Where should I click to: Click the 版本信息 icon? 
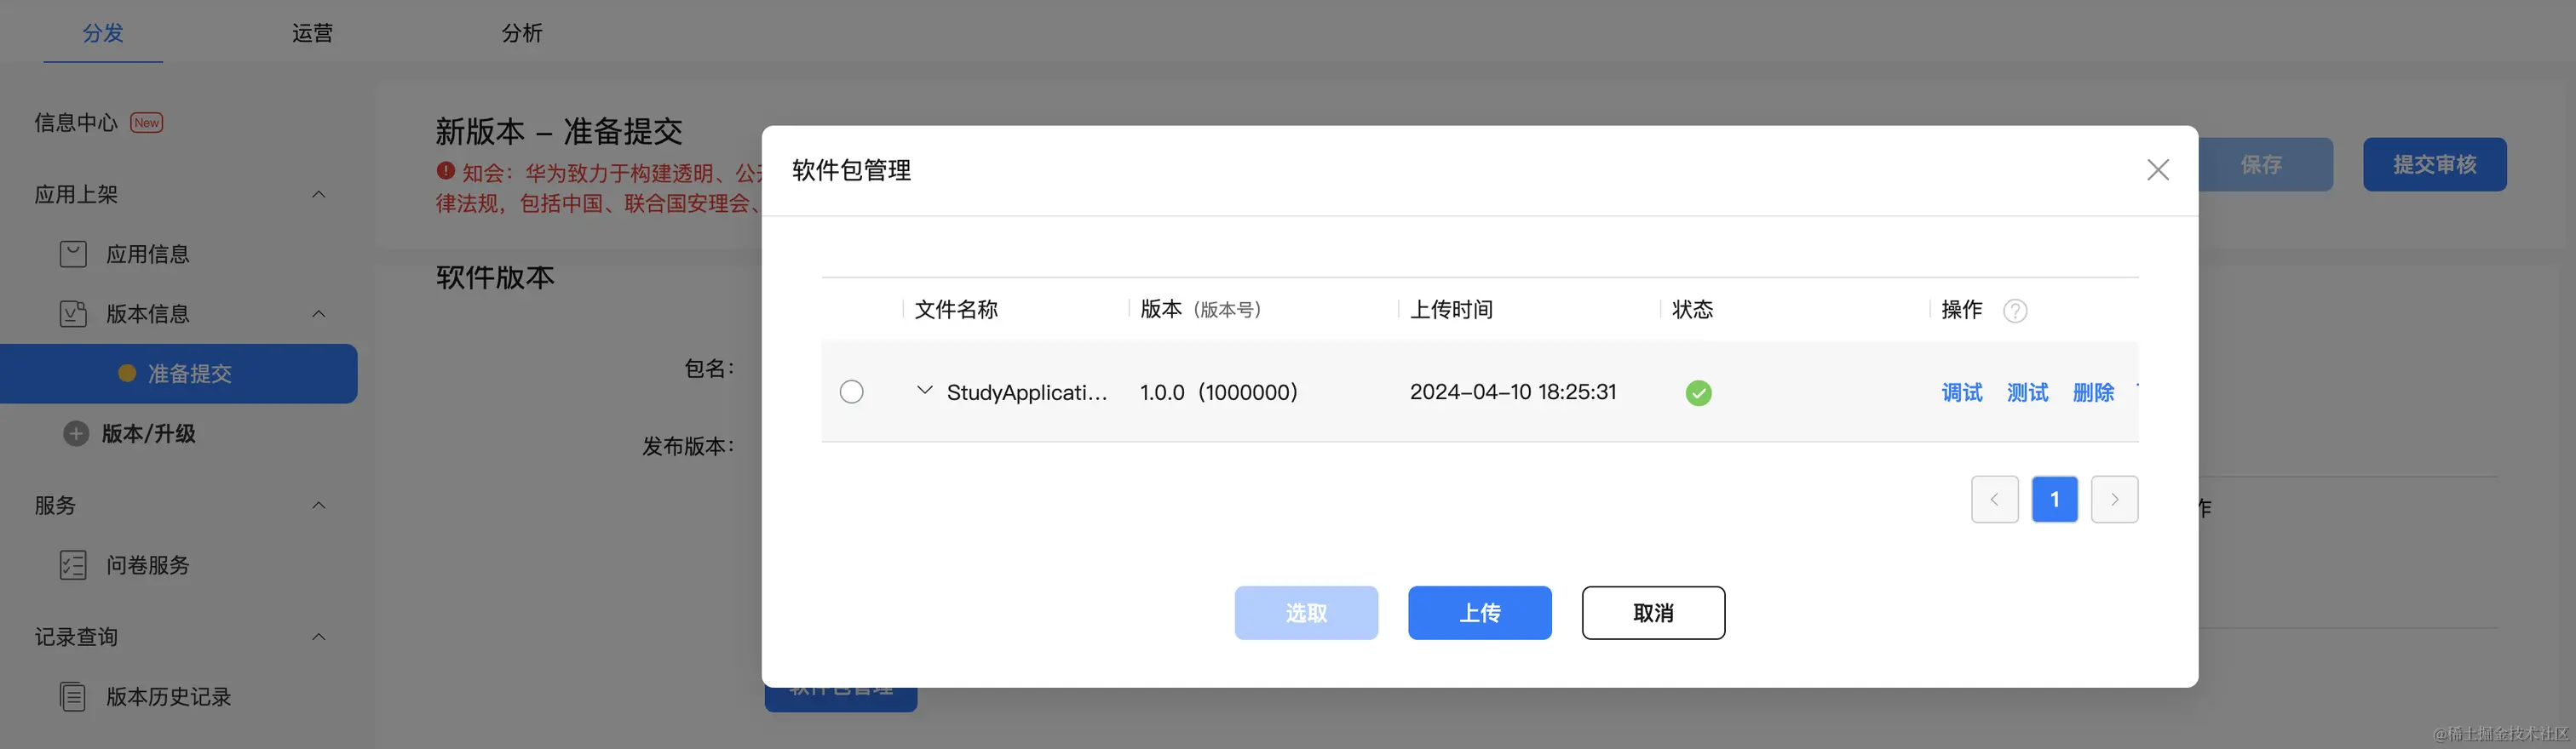[x=73, y=315]
